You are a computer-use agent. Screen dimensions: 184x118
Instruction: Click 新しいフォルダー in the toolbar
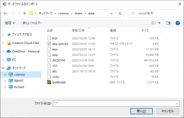(x=32, y=23)
